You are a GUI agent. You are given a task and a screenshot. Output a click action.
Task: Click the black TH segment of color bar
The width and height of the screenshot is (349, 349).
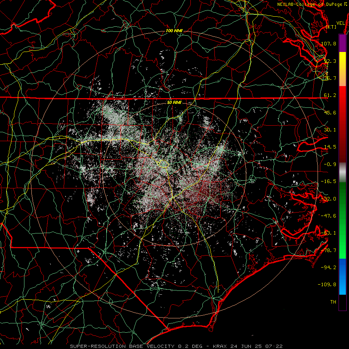point(342,302)
